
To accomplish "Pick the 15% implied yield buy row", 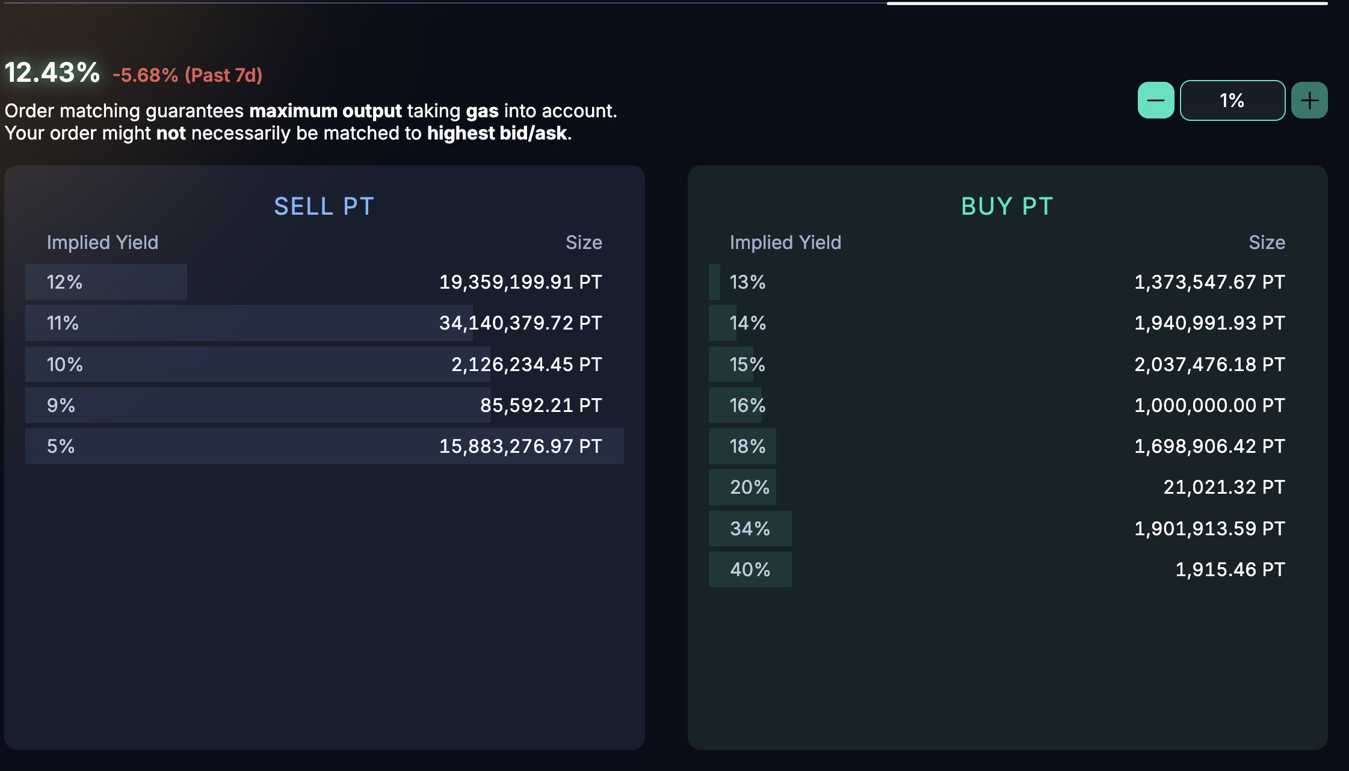I will point(1007,364).
